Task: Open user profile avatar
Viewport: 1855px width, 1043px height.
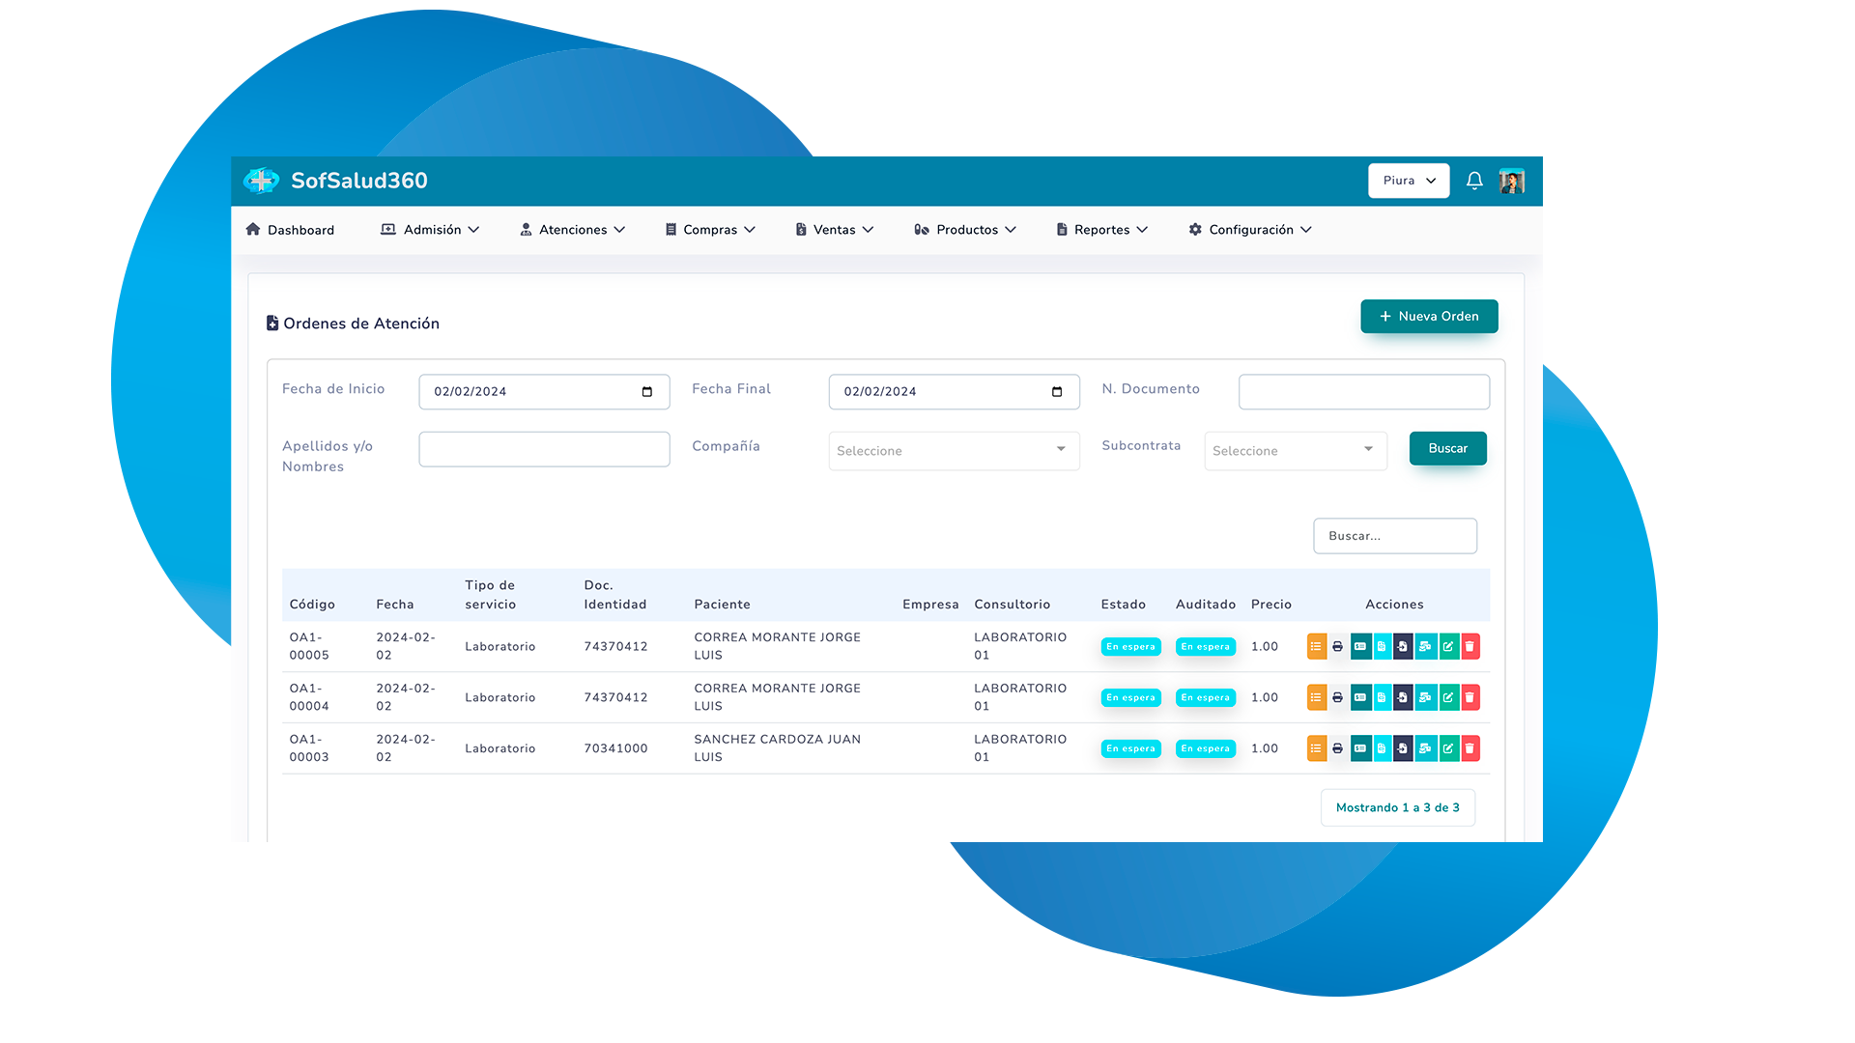Action: pyautogui.click(x=1512, y=181)
